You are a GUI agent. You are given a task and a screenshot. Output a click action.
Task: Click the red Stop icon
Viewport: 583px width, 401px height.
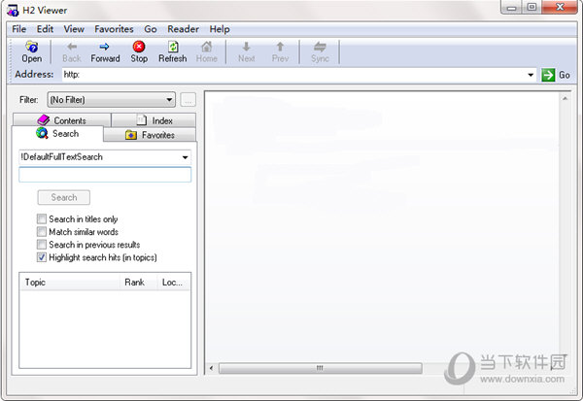tap(139, 47)
